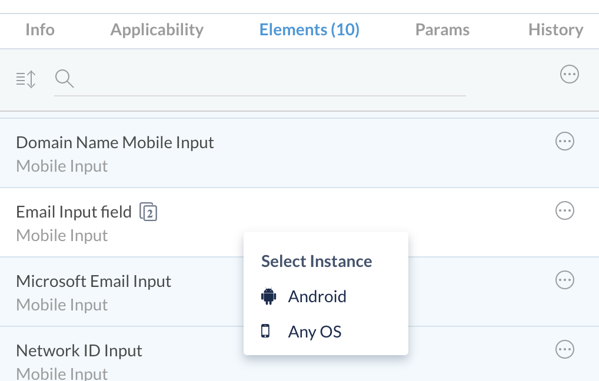This screenshot has height=381, width=599.
Task: Open the Applicability tab
Action: (157, 30)
